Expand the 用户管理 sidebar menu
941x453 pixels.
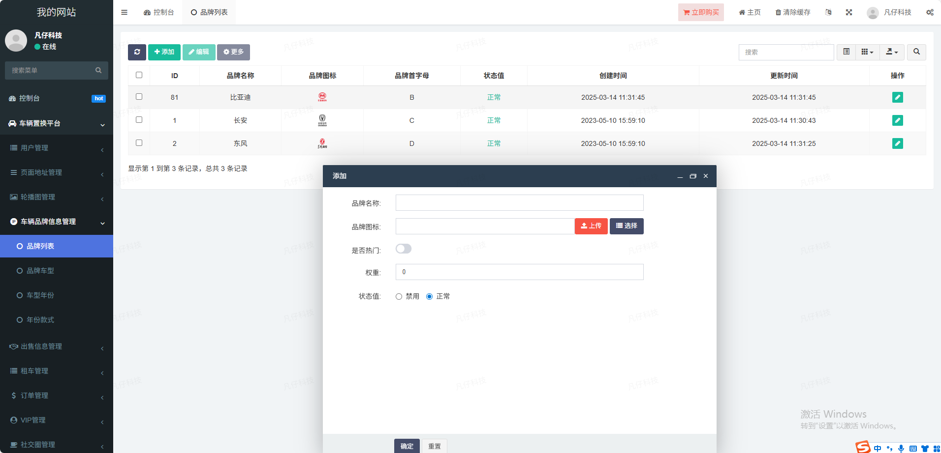57,148
